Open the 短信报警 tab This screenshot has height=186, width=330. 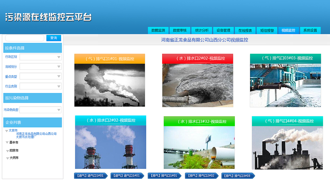pos(267,30)
